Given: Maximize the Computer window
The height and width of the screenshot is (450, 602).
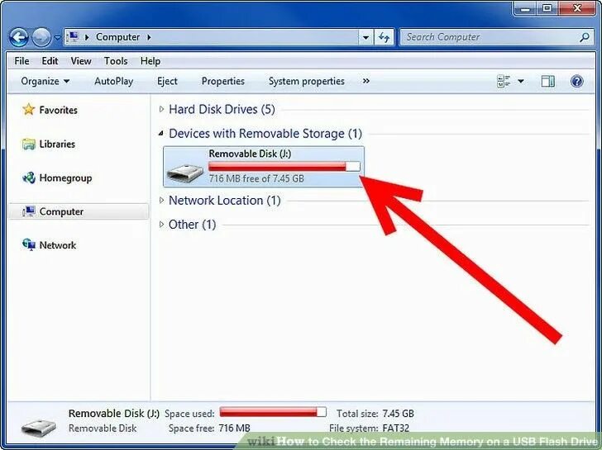Looking at the screenshot, I should click(547, 8).
